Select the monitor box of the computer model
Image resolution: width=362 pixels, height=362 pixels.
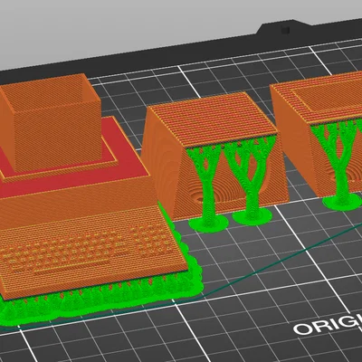51,124
